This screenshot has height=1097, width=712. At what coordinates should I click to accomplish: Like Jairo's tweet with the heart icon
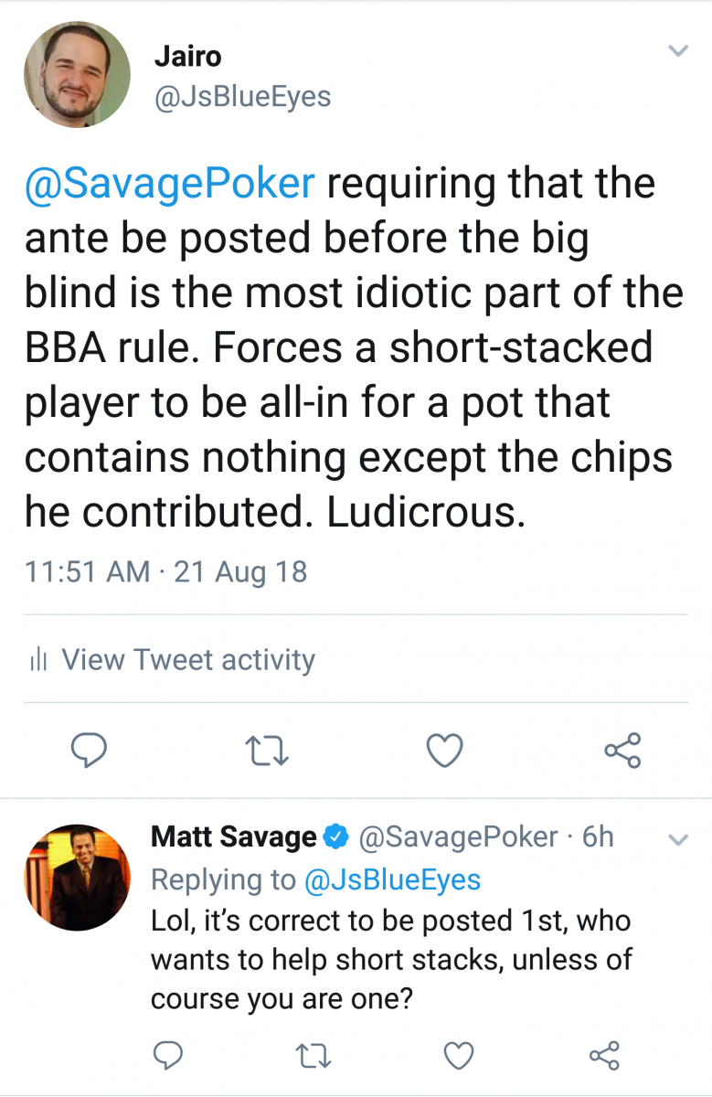[x=445, y=751]
